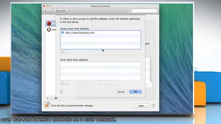This screenshot has width=221, height=124.
Task: Add a website to the Never allow list
Action: 63,83
